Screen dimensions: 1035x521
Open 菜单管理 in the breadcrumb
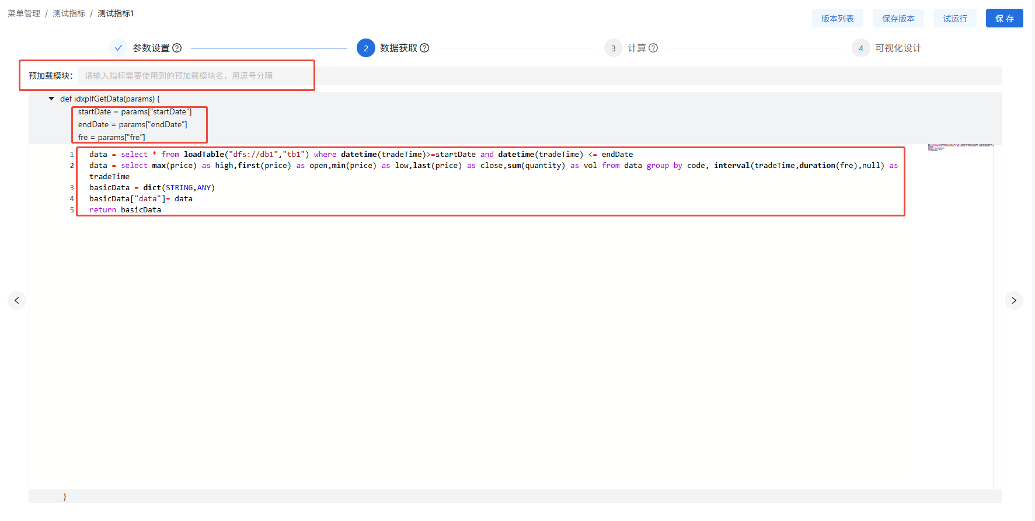(x=24, y=13)
